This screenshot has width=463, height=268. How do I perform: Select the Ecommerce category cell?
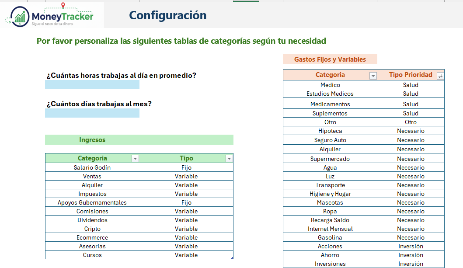point(92,237)
